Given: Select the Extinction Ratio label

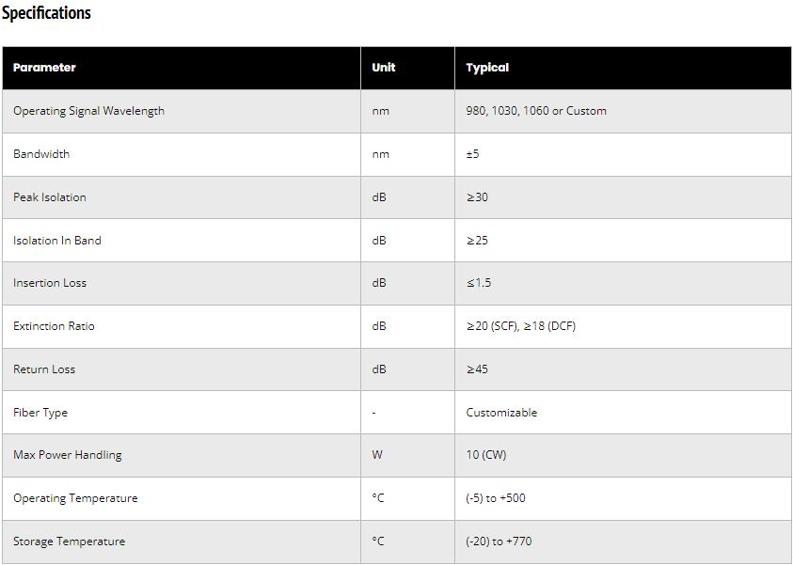Looking at the screenshot, I should click(54, 326).
